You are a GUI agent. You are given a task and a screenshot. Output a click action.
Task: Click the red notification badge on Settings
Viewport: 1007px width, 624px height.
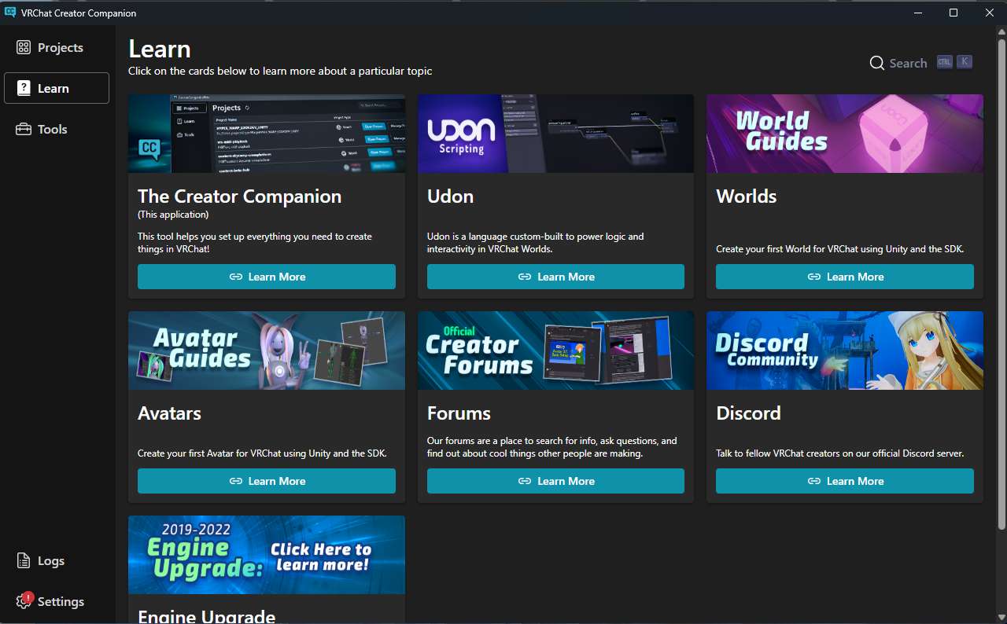pos(28,596)
